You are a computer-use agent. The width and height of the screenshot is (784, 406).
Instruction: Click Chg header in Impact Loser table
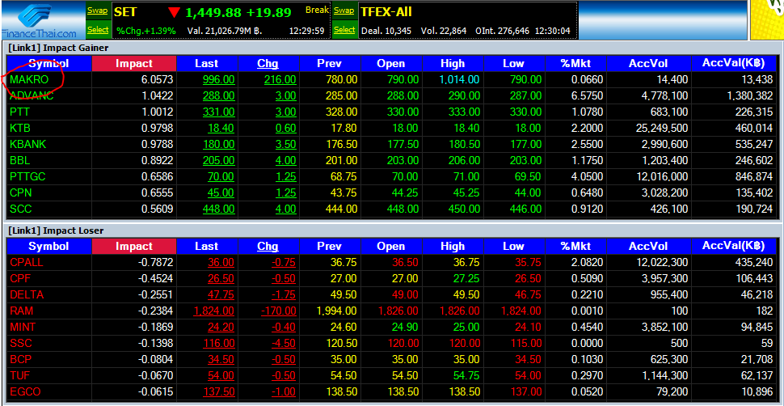coord(268,247)
